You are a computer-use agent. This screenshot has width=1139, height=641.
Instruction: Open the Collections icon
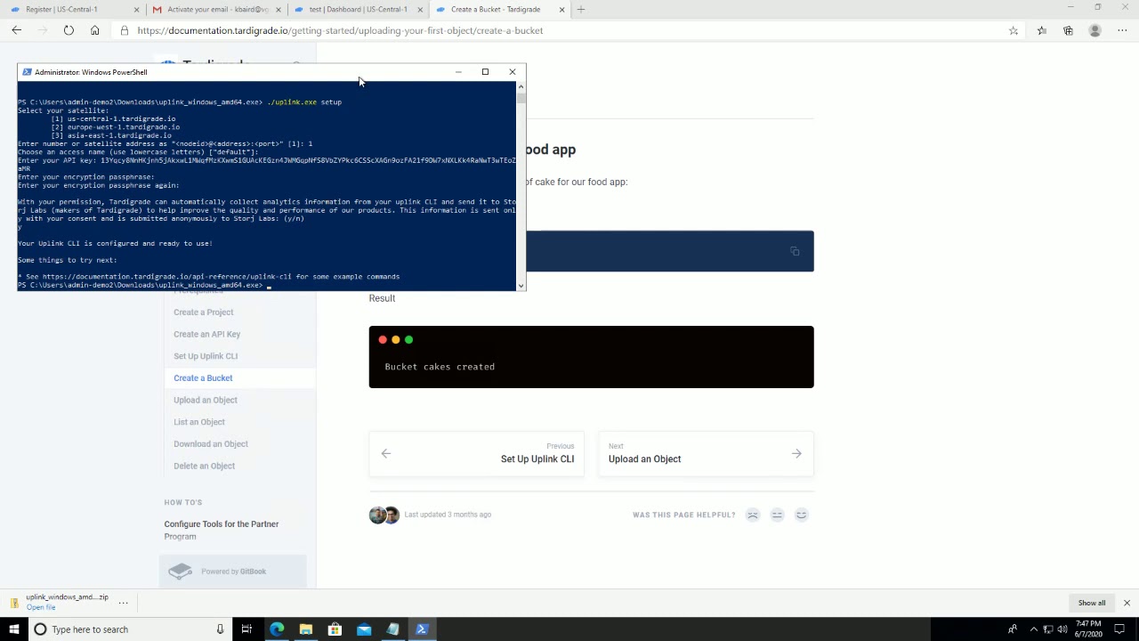pyautogui.click(x=1068, y=30)
